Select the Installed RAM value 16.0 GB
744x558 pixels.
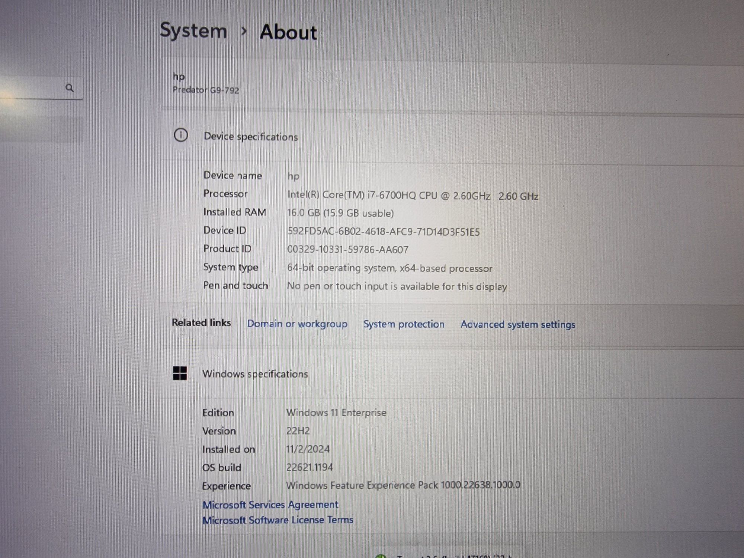point(340,213)
